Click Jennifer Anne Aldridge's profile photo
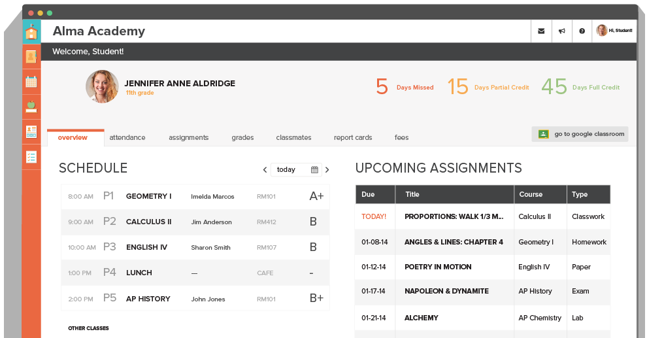This screenshot has height=338, width=647. coord(102,87)
